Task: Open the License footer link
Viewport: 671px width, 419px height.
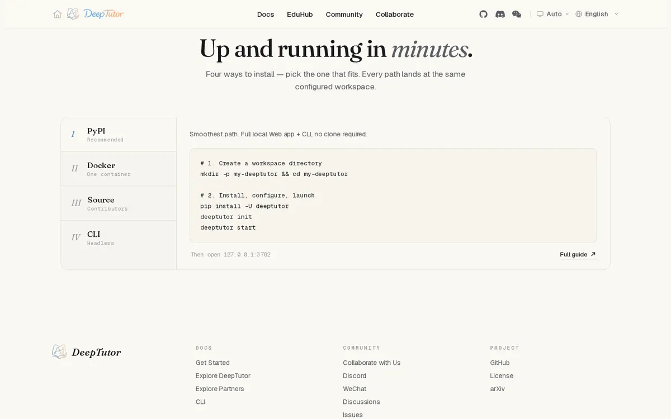Action: [502, 376]
